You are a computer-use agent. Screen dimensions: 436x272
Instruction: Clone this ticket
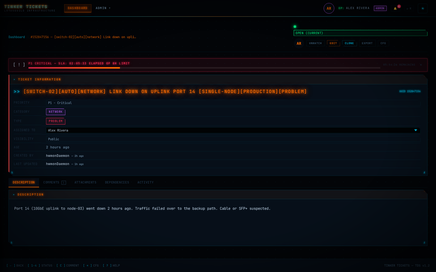pyautogui.click(x=349, y=43)
